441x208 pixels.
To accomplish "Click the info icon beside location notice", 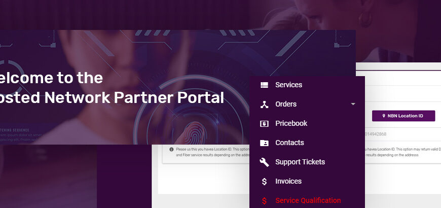I will [171, 149].
